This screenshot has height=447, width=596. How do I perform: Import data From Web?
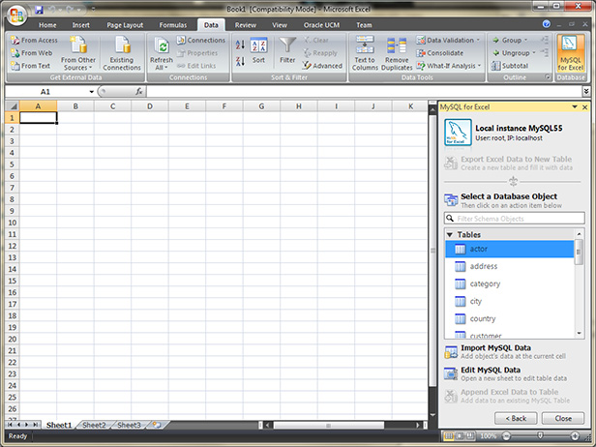coord(32,53)
